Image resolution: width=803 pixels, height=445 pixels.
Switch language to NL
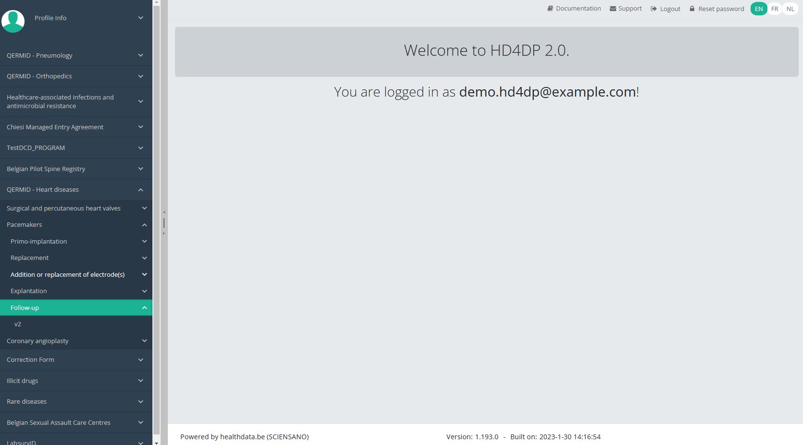click(790, 9)
